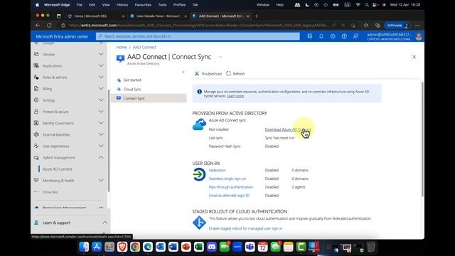The height and width of the screenshot is (256, 455).
Task: Click the Download Azure AD Connect link
Action: tap(288, 129)
